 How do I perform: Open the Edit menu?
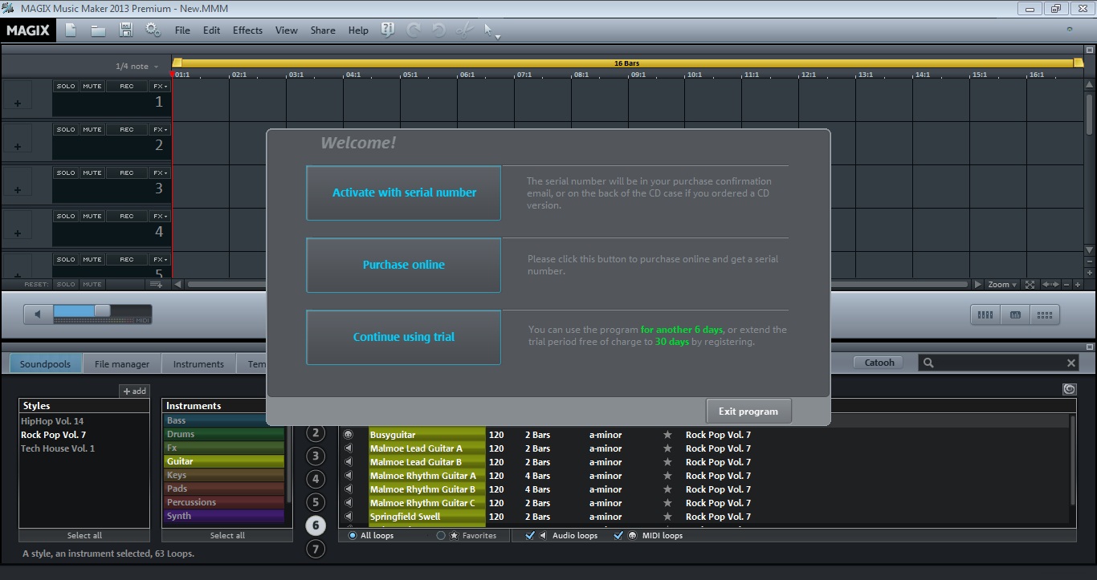(211, 30)
